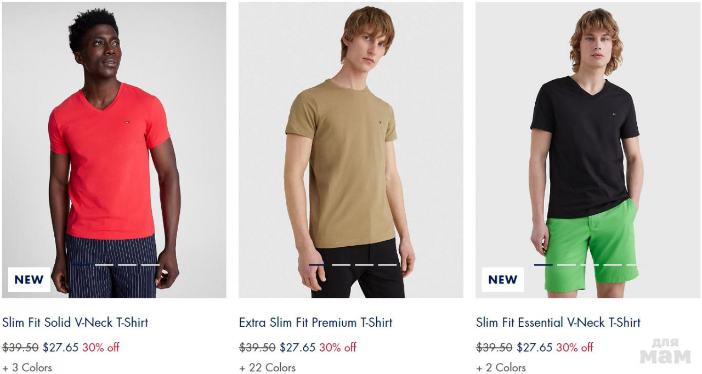Open Slim Fit Solid V-Neck T-Shirt link
702x374 pixels.
[75, 322]
